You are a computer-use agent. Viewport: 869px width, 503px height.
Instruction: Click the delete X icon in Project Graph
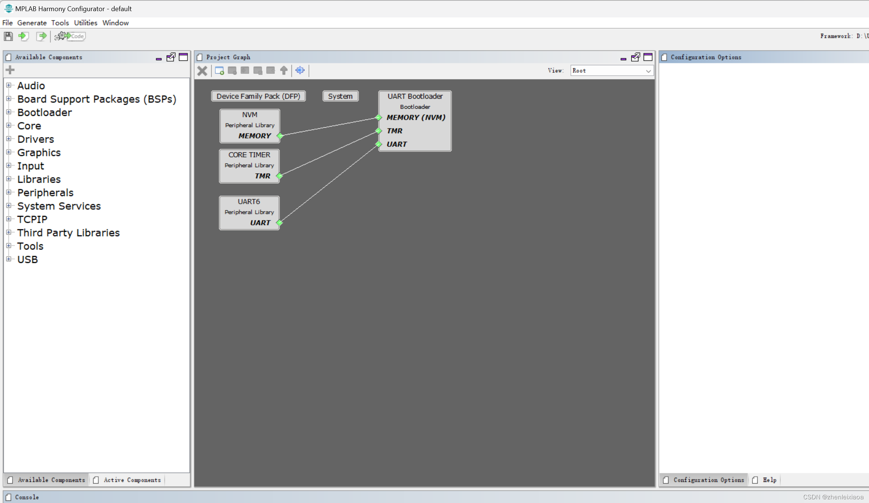202,71
